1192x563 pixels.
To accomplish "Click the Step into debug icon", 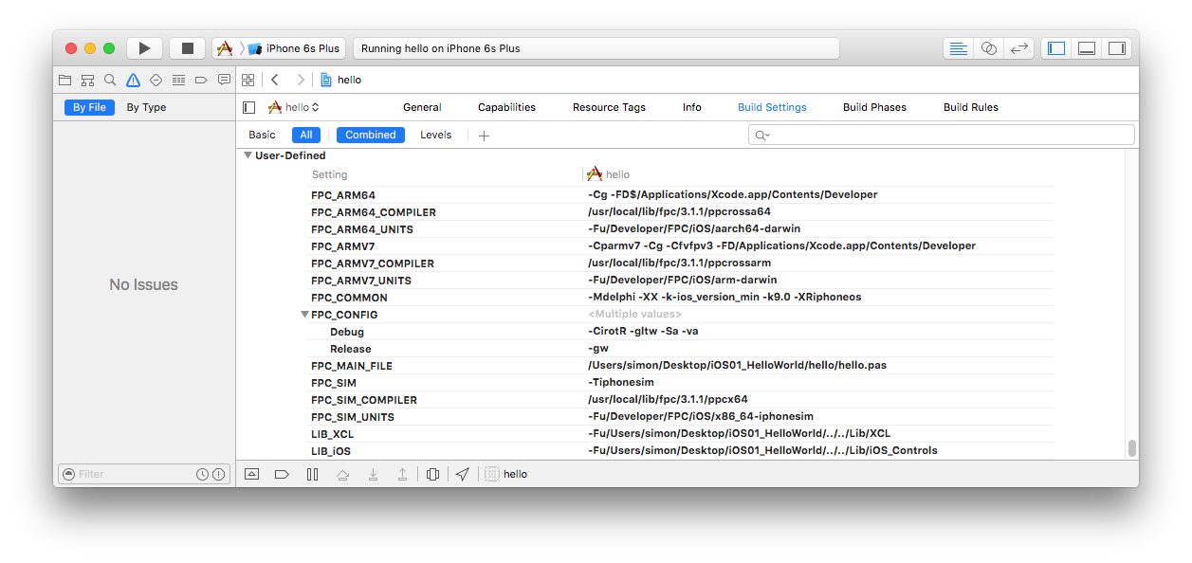I will click(x=373, y=474).
